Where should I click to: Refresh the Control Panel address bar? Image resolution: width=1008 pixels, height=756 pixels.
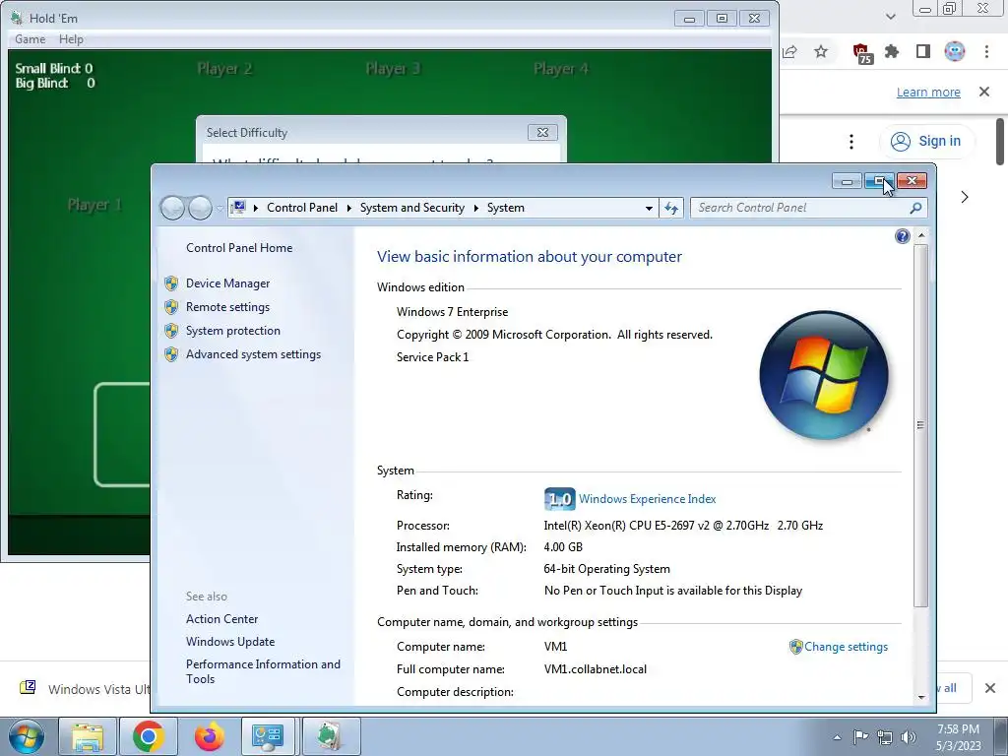671,208
